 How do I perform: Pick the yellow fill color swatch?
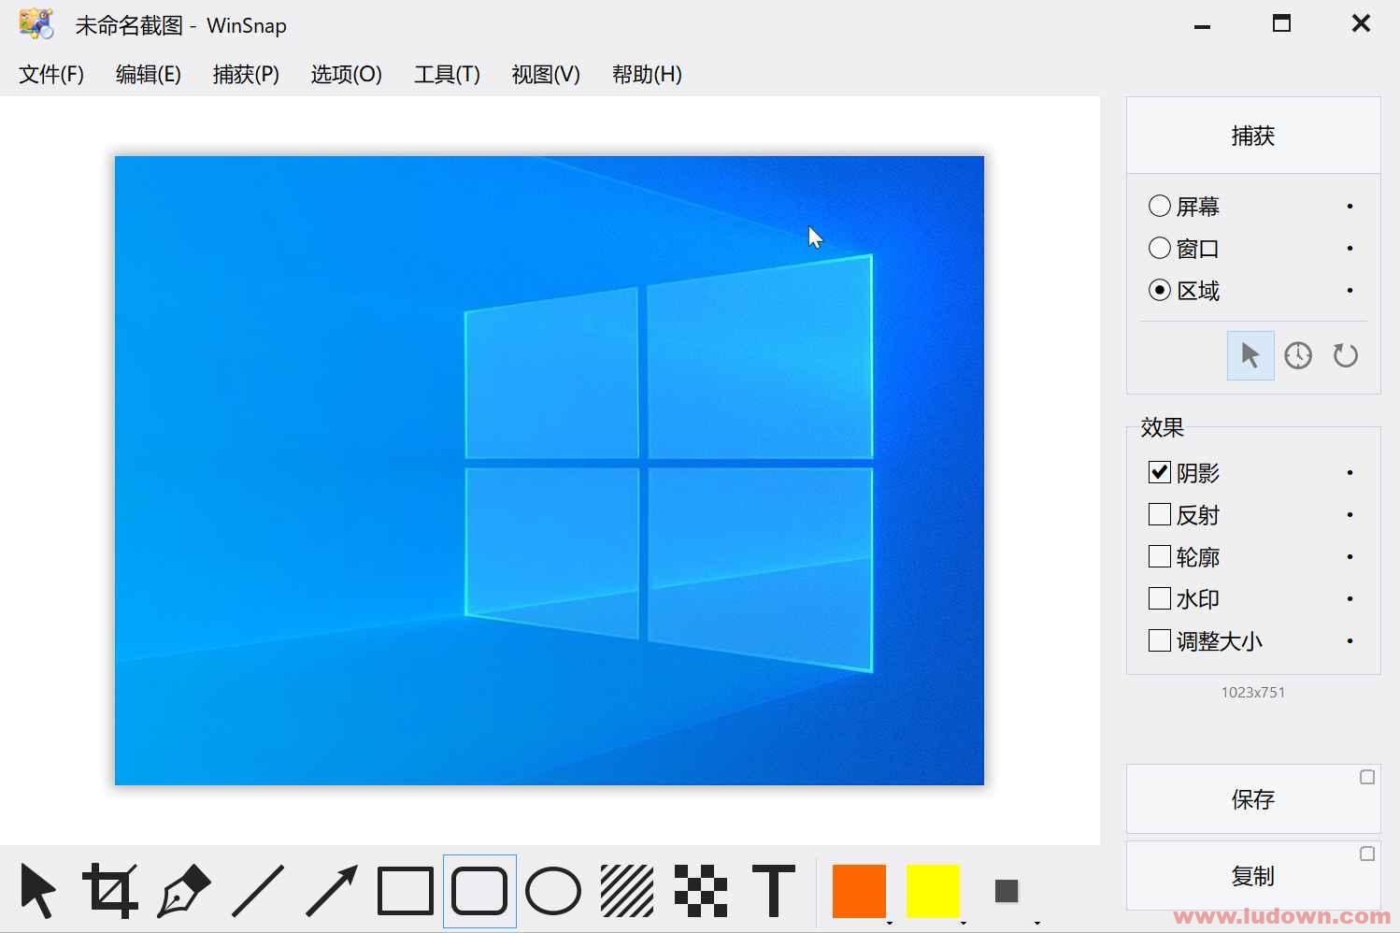(x=933, y=891)
